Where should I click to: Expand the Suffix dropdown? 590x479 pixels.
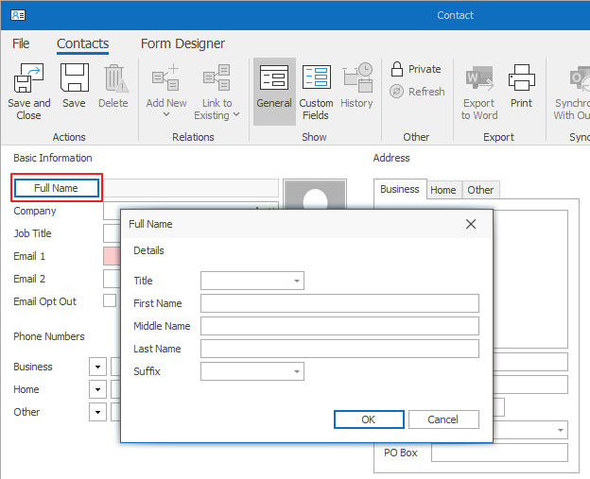click(297, 371)
